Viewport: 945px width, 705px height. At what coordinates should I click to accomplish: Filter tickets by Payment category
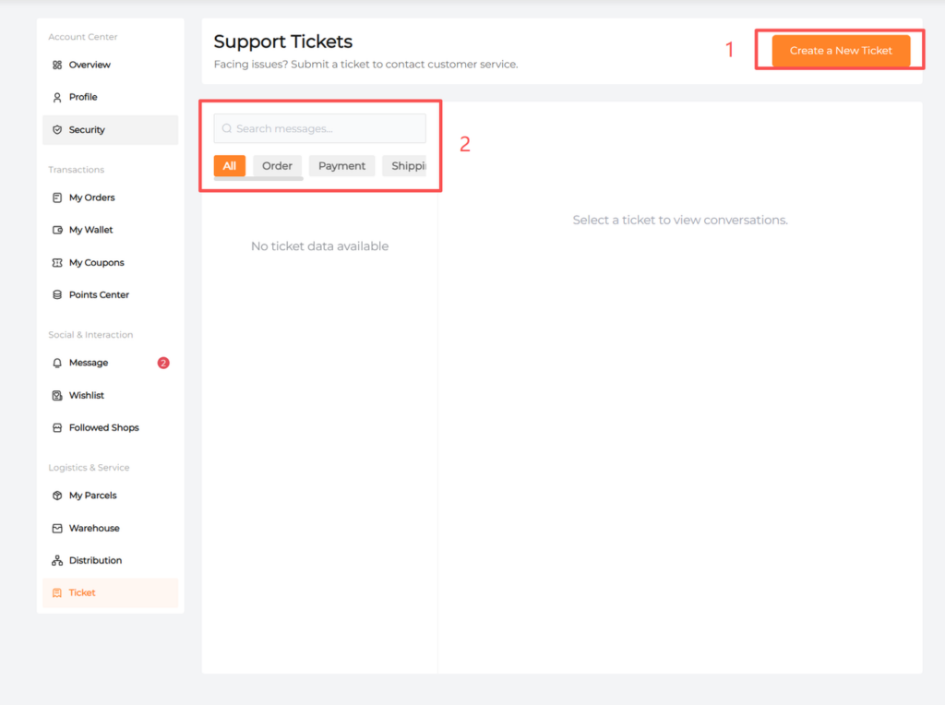pos(341,166)
